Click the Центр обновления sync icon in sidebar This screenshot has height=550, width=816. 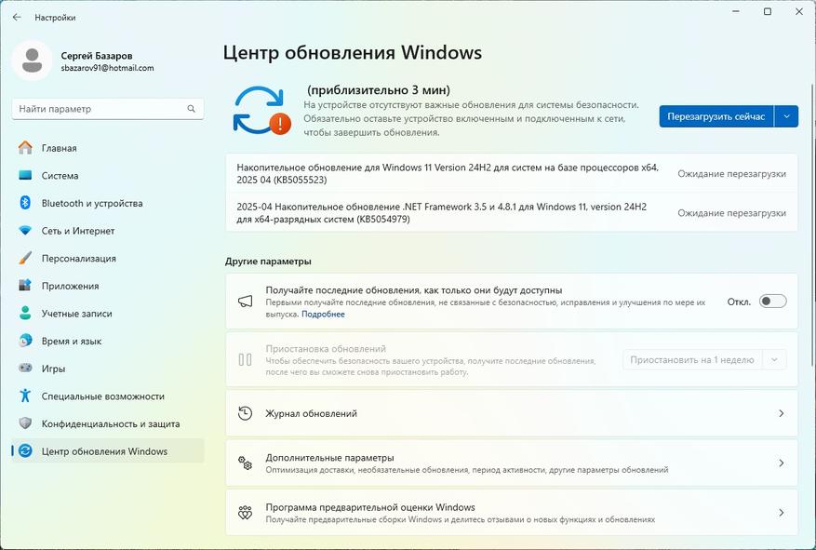[25, 451]
